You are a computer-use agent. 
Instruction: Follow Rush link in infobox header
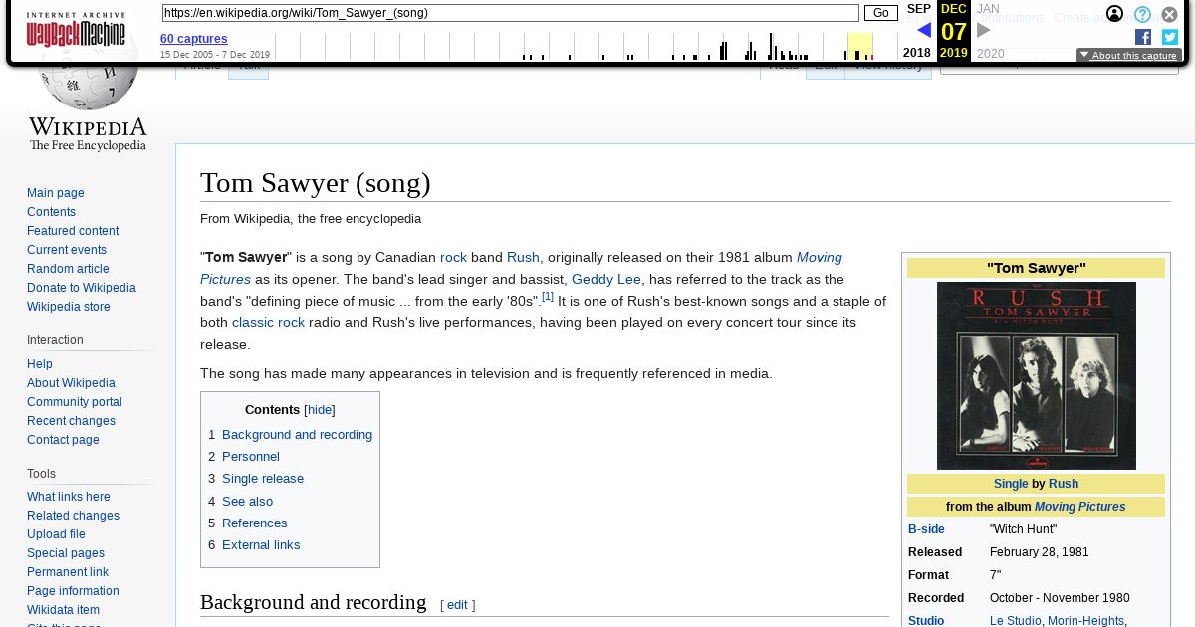click(x=1064, y=484)
